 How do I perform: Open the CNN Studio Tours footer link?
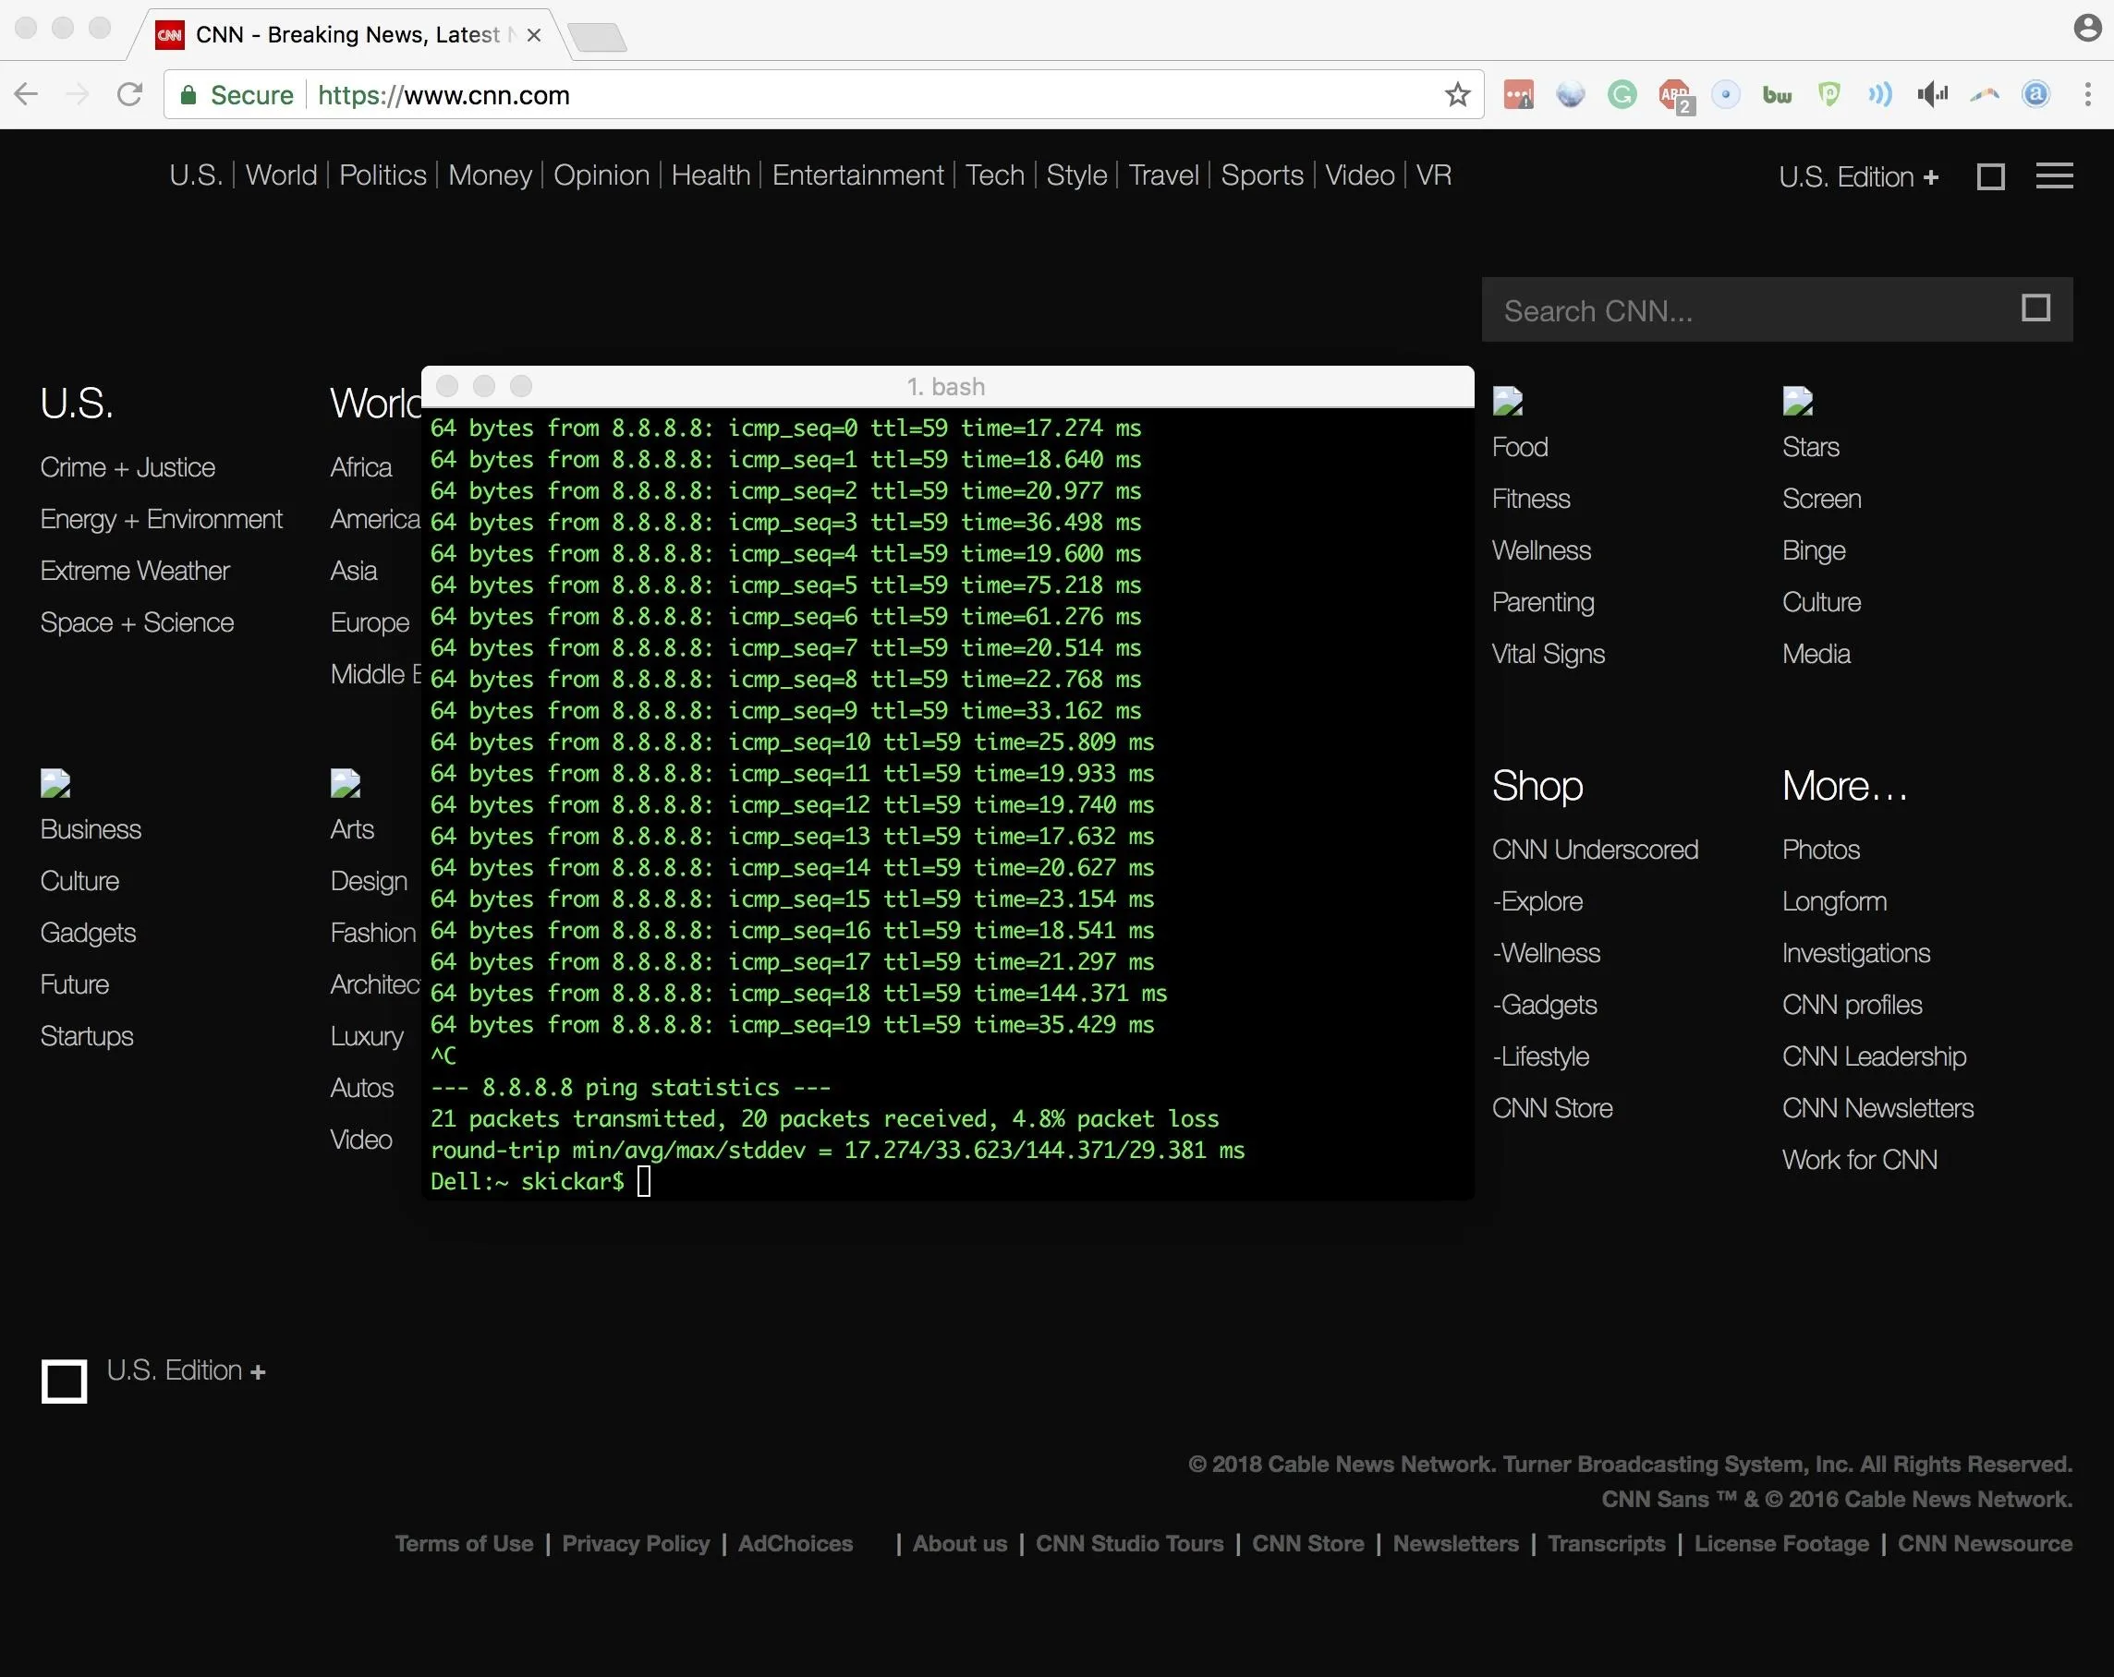tap(1130, 1544)
